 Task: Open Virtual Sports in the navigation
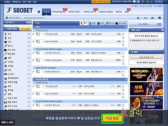(59, 12)
